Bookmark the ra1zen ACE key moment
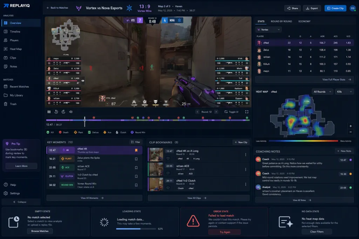 (x=136, y=168)
